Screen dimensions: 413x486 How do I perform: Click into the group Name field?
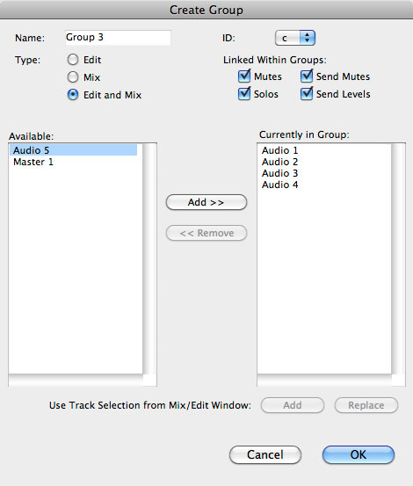point(118,38)
